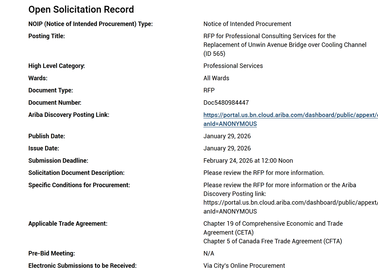Image resolution: width=378 pixels, height=270 pixels.
Task: Click the All Wards value
Action: pyautogui.click(x=216, y=78)
